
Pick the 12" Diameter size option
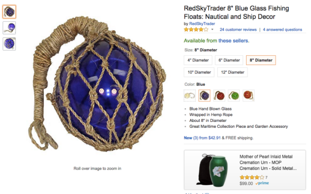[x=232, y=72]
